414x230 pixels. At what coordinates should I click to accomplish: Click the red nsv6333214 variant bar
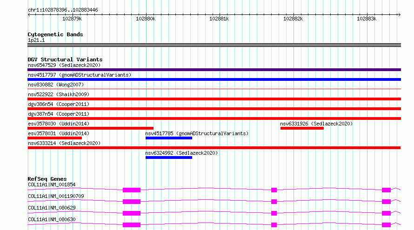coord(214,148)
